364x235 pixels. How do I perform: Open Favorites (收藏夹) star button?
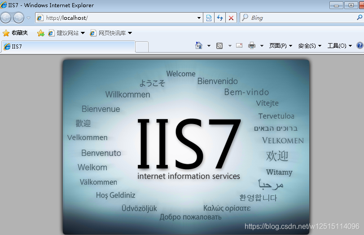click(15, 33)
